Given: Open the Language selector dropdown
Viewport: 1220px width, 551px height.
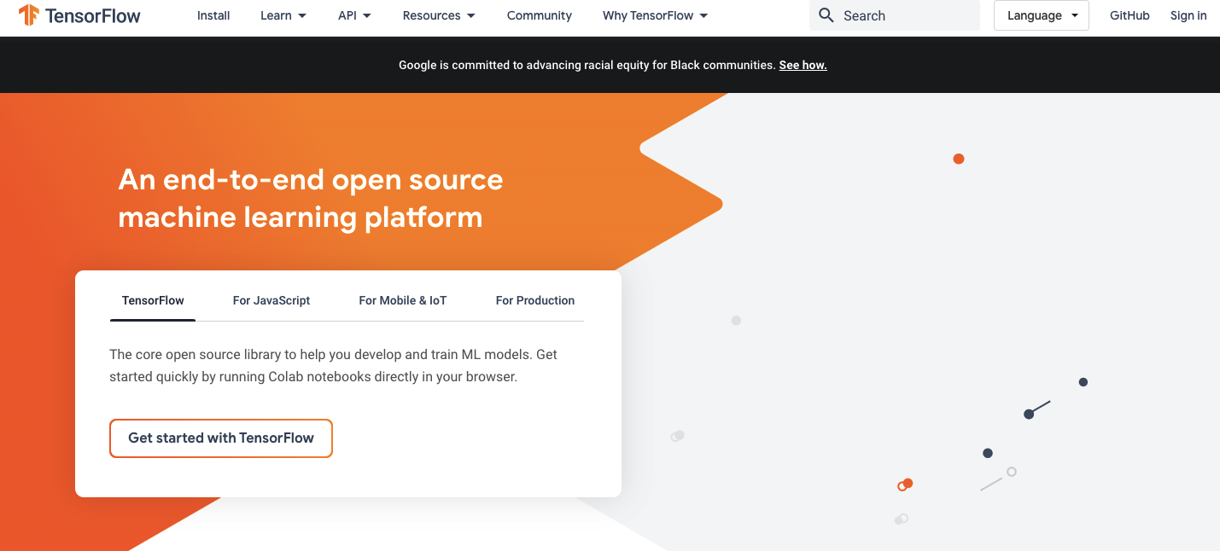Looking at the screenshot, I should click(1042, 15).
